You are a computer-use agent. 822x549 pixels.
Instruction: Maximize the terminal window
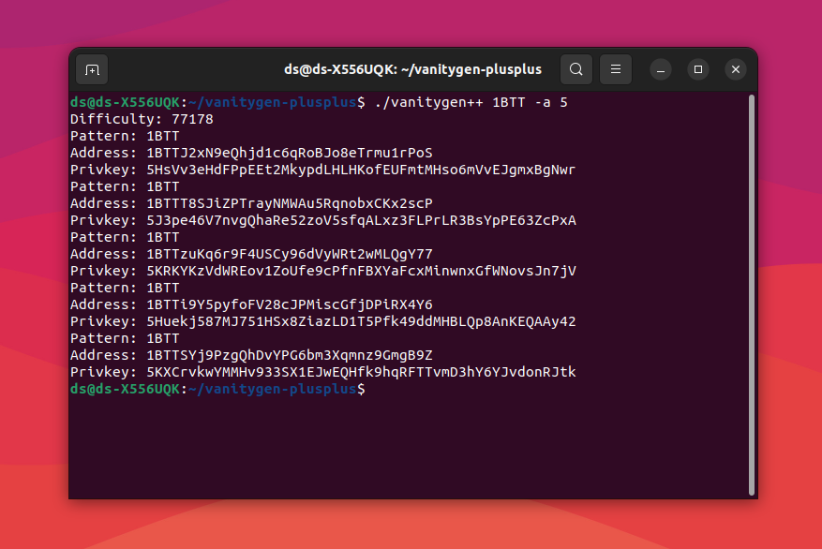tap(698, 69)
